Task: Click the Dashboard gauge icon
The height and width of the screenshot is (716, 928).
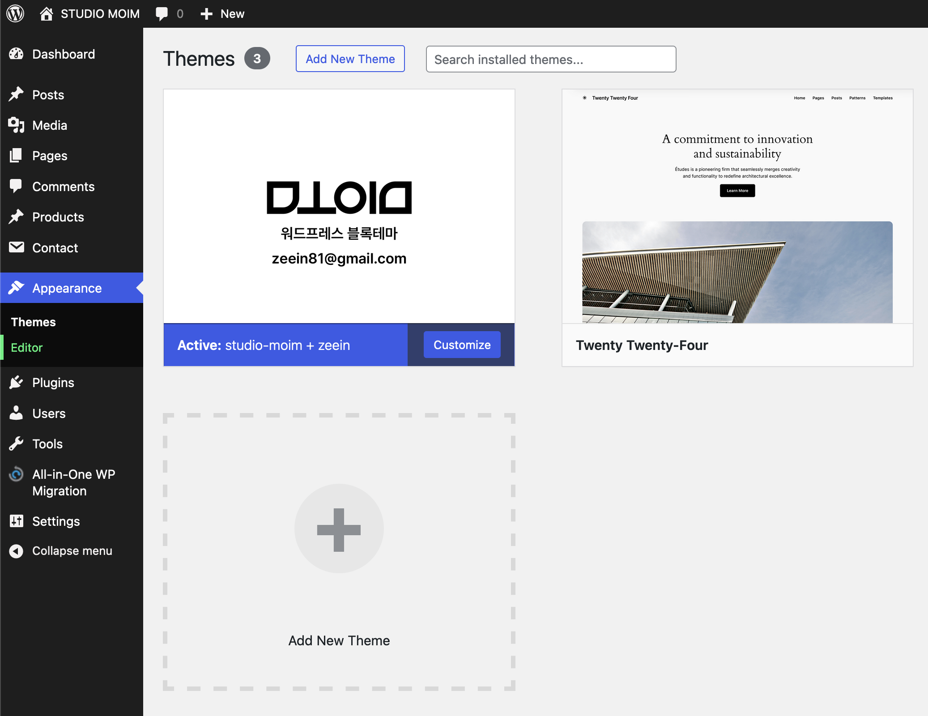Action: 16,54
